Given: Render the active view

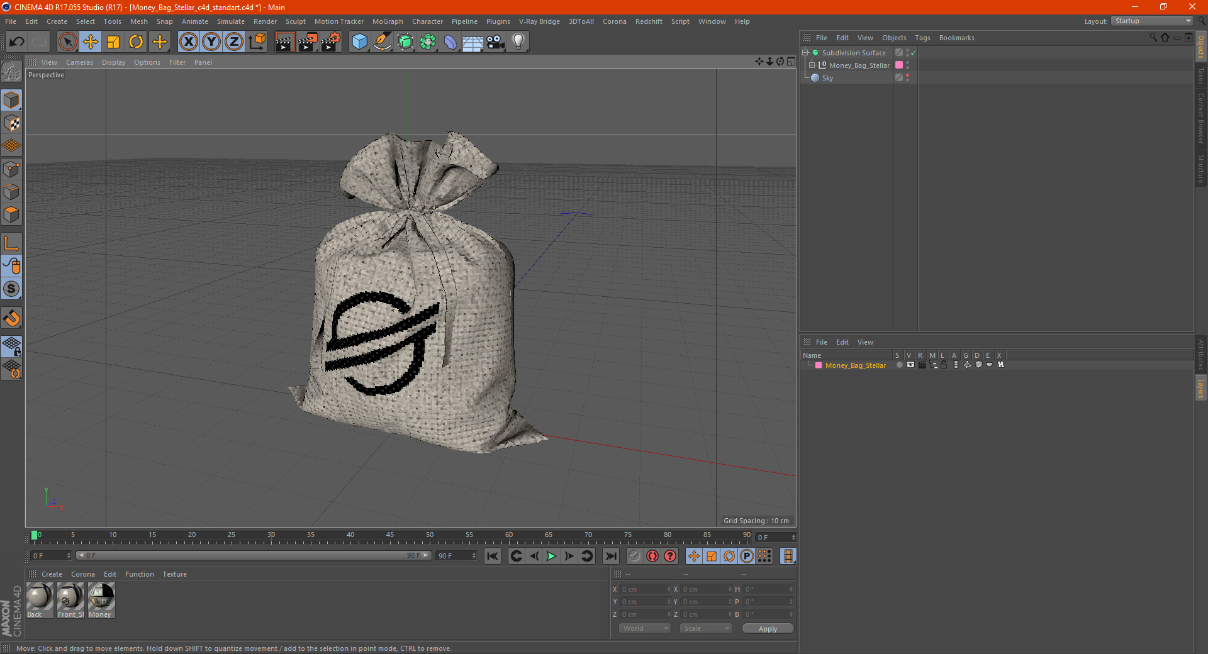Looking at the screenshot, I should pyautogui.click(x=284, y=42).
